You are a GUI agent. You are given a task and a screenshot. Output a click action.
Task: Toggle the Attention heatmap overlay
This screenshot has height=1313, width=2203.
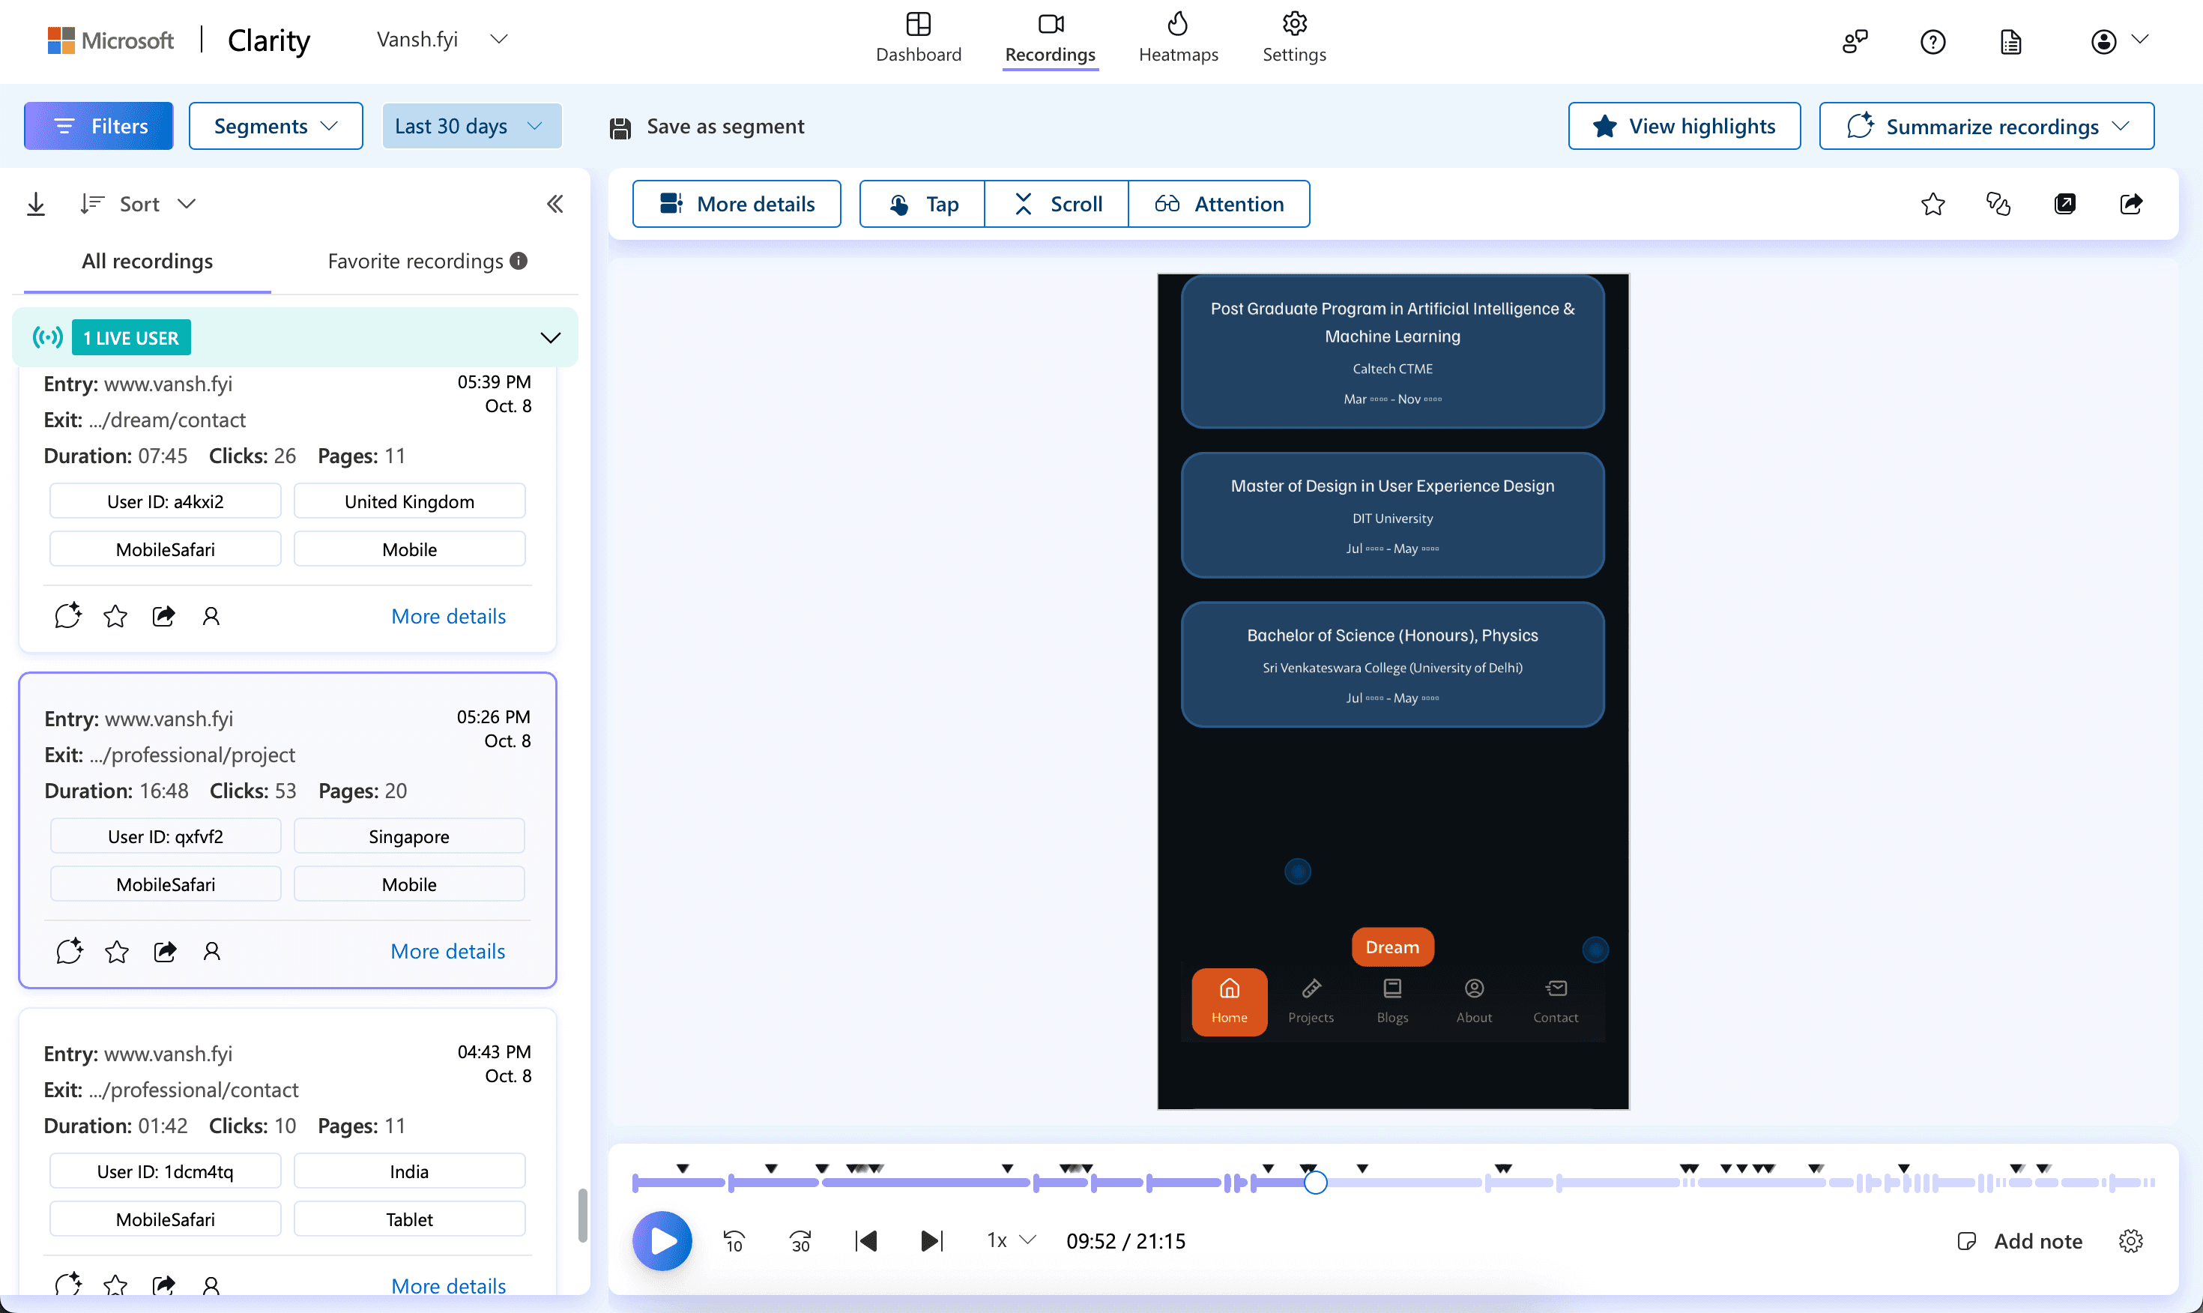[x=1218, y=205]
